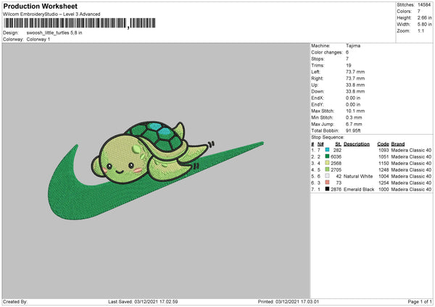This screenshot has width=435, height=307.
Task: Click the 'Natural White' description
Action: (358, 176)
